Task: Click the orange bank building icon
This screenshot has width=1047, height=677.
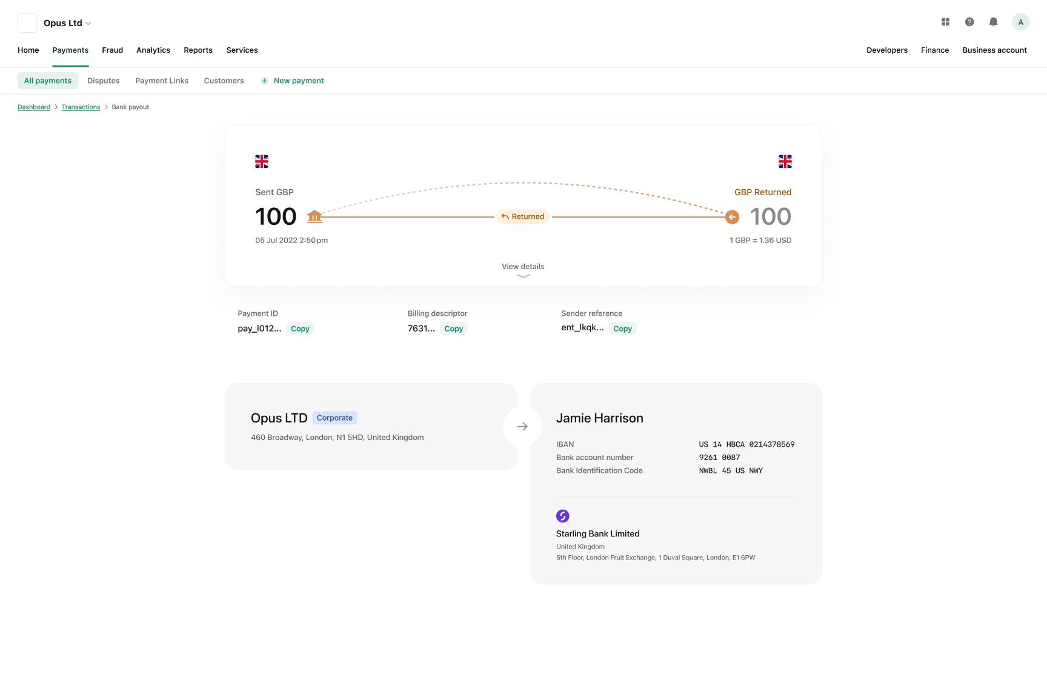Action: 314,216
